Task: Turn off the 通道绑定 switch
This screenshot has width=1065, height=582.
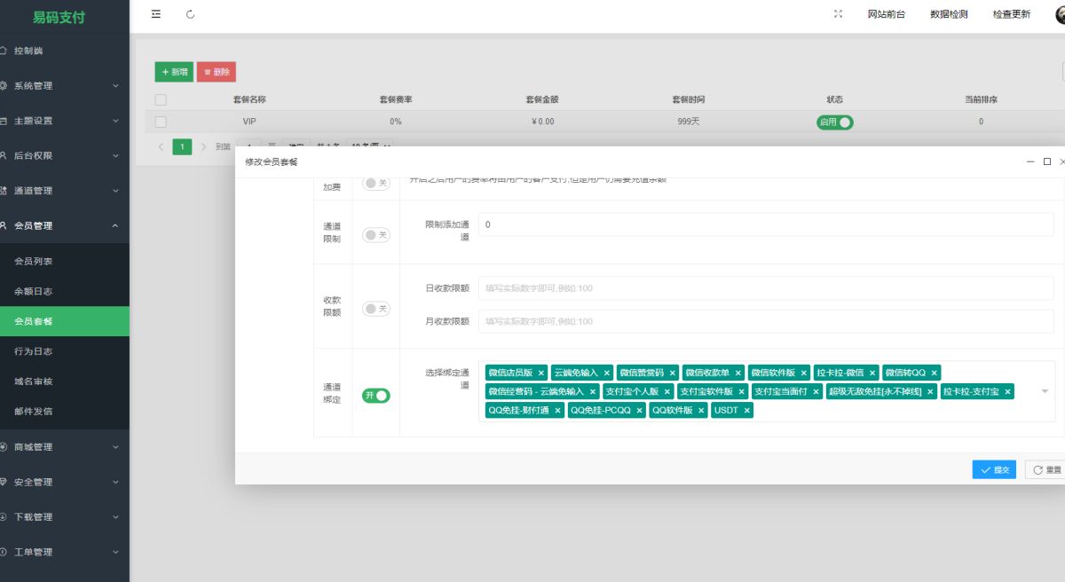Action: pos(376,396)
